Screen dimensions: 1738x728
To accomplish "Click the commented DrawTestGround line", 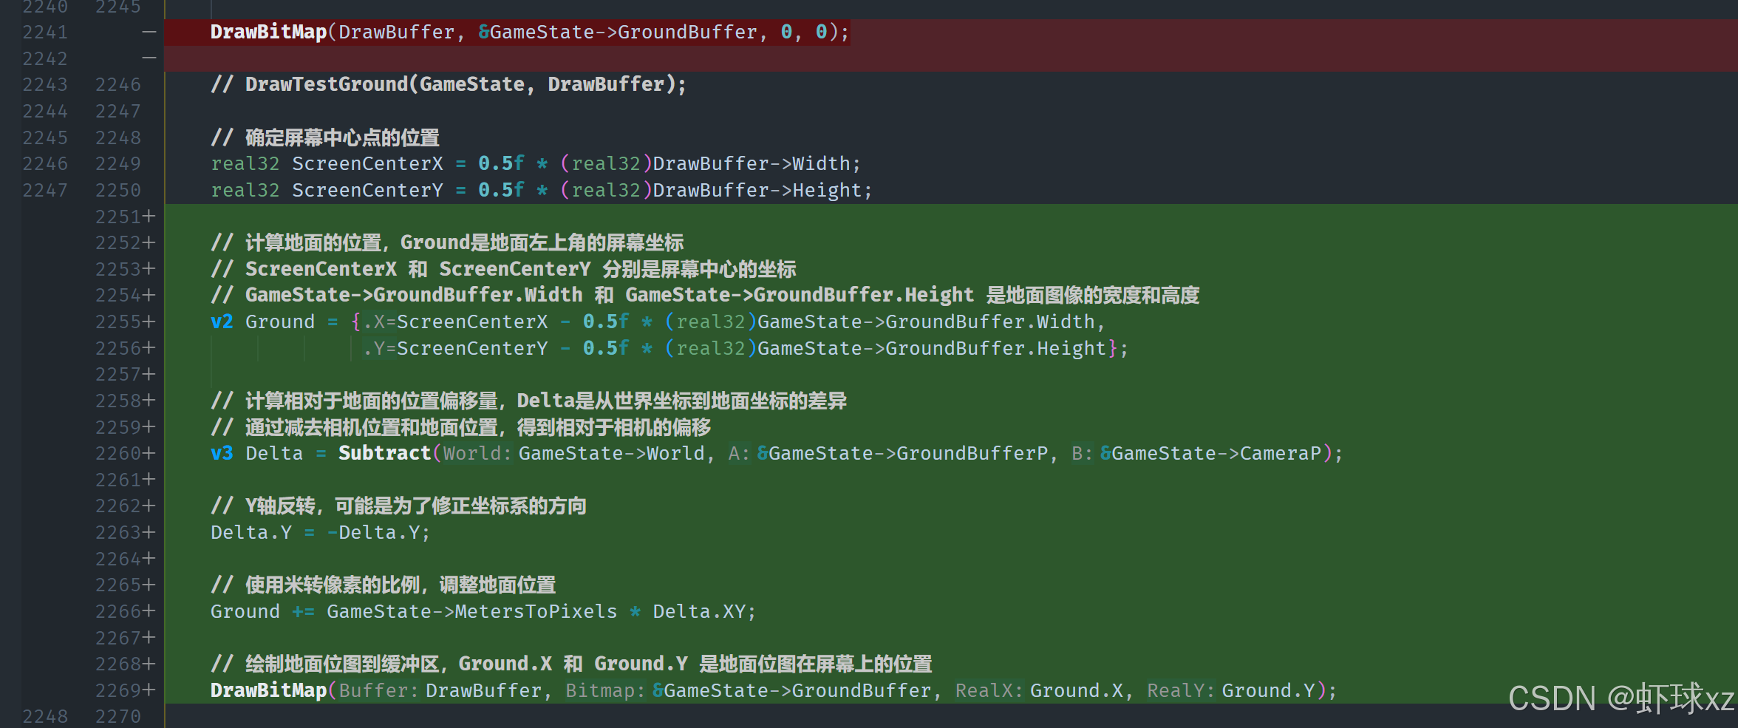I will click(x=449, y=84).
